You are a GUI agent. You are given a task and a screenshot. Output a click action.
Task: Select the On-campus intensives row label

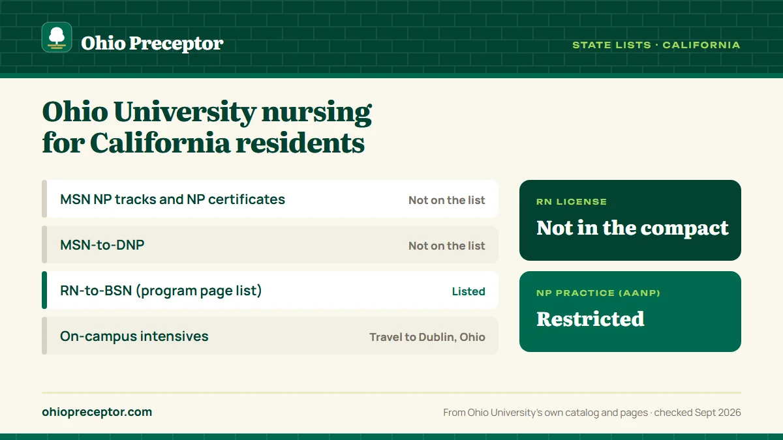[134, 336]
